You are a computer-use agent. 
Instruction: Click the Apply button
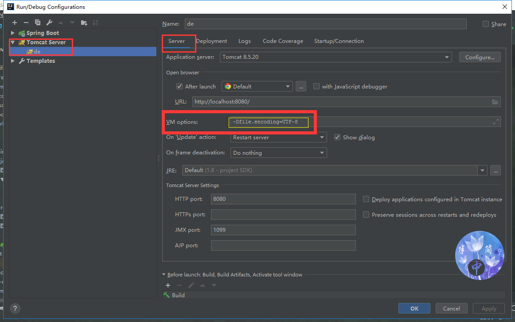click(x=489, y=309)
